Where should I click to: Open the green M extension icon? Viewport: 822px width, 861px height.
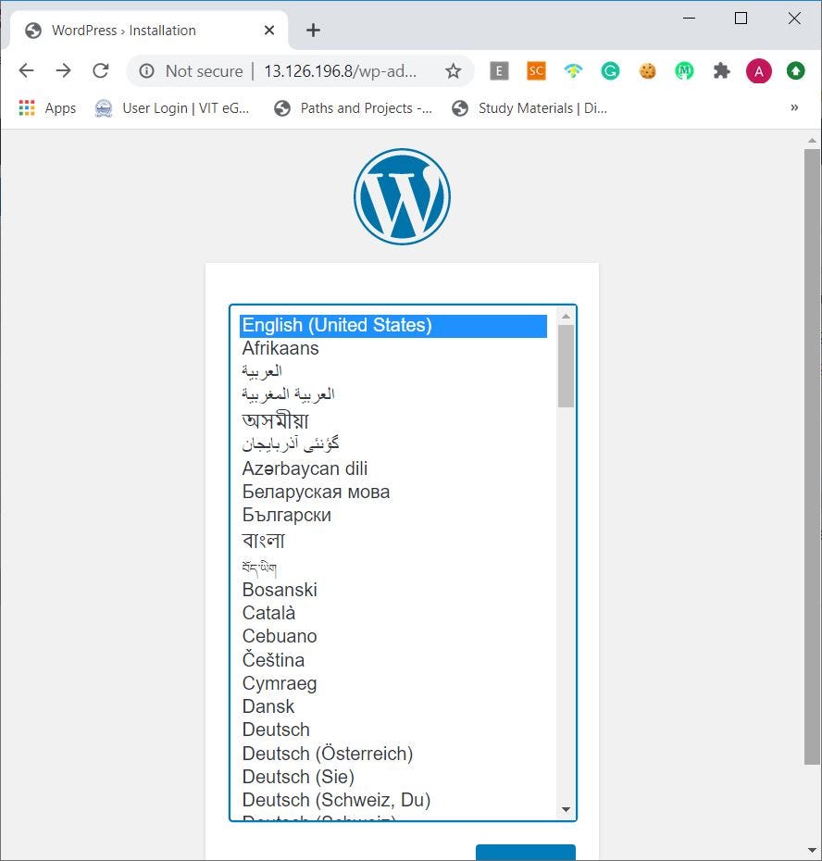(x=684, y=71)
